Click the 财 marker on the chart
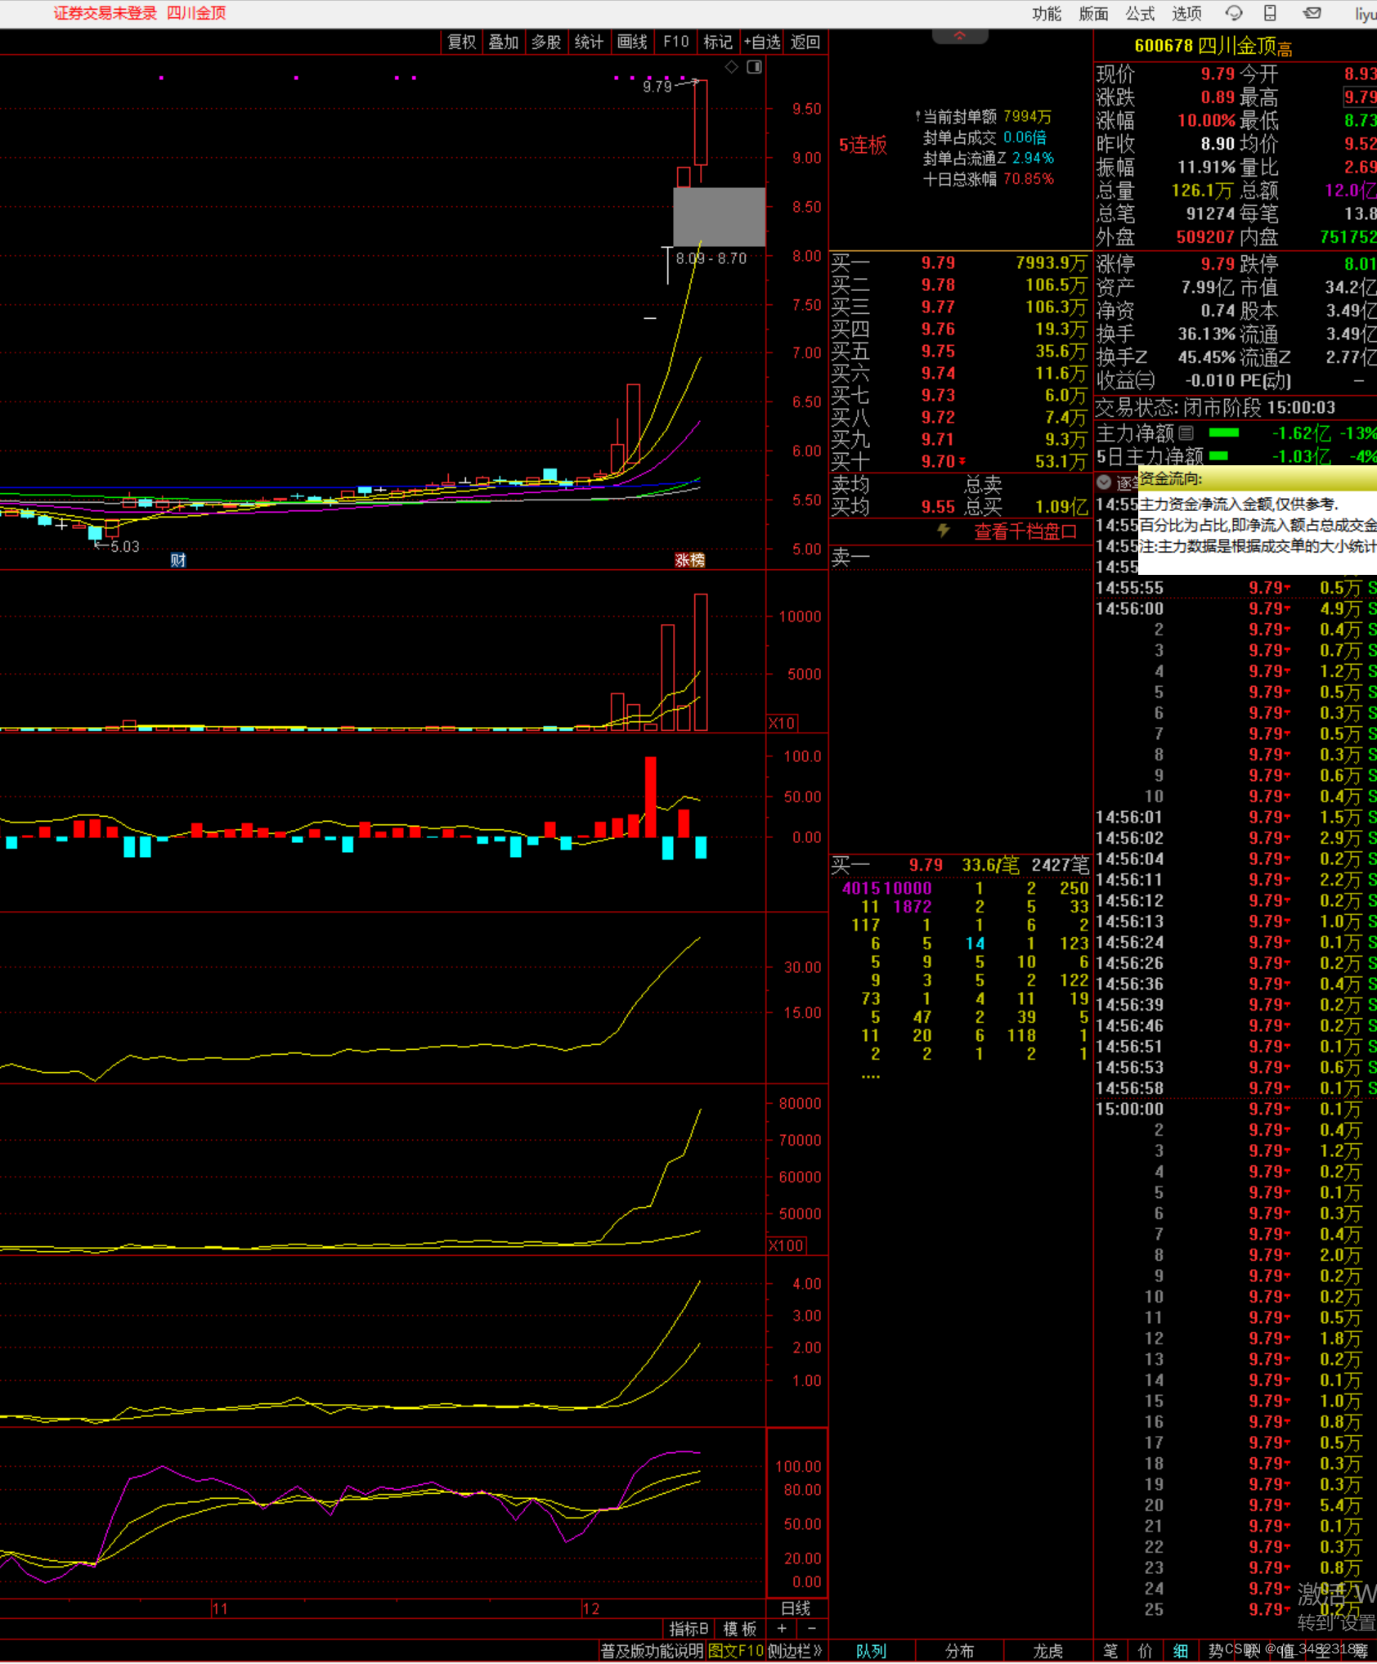 178,560
